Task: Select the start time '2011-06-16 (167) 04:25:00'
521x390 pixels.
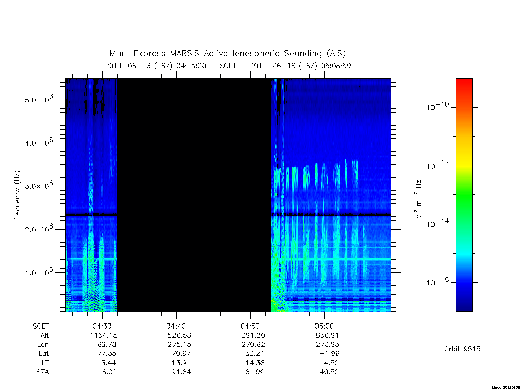Action: 156,66
